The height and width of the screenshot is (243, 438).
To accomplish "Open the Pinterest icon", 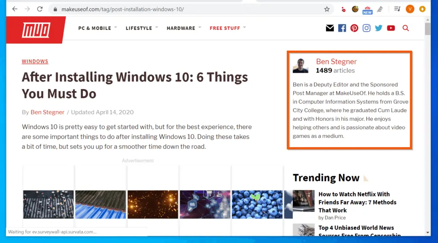I will (354, 28).
